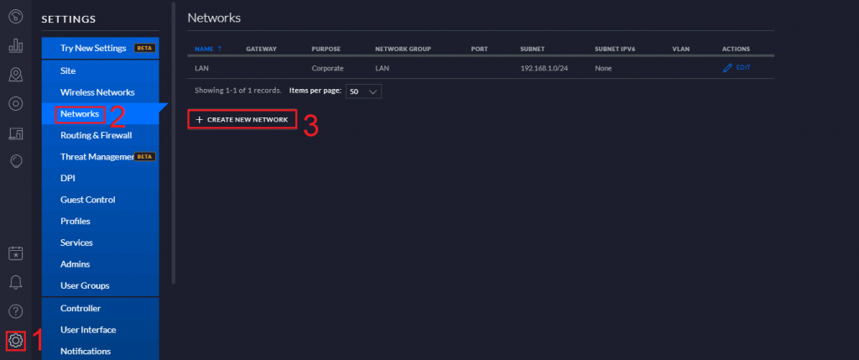Open the Dashboard icon in the left sidebar

click(15, 15)
